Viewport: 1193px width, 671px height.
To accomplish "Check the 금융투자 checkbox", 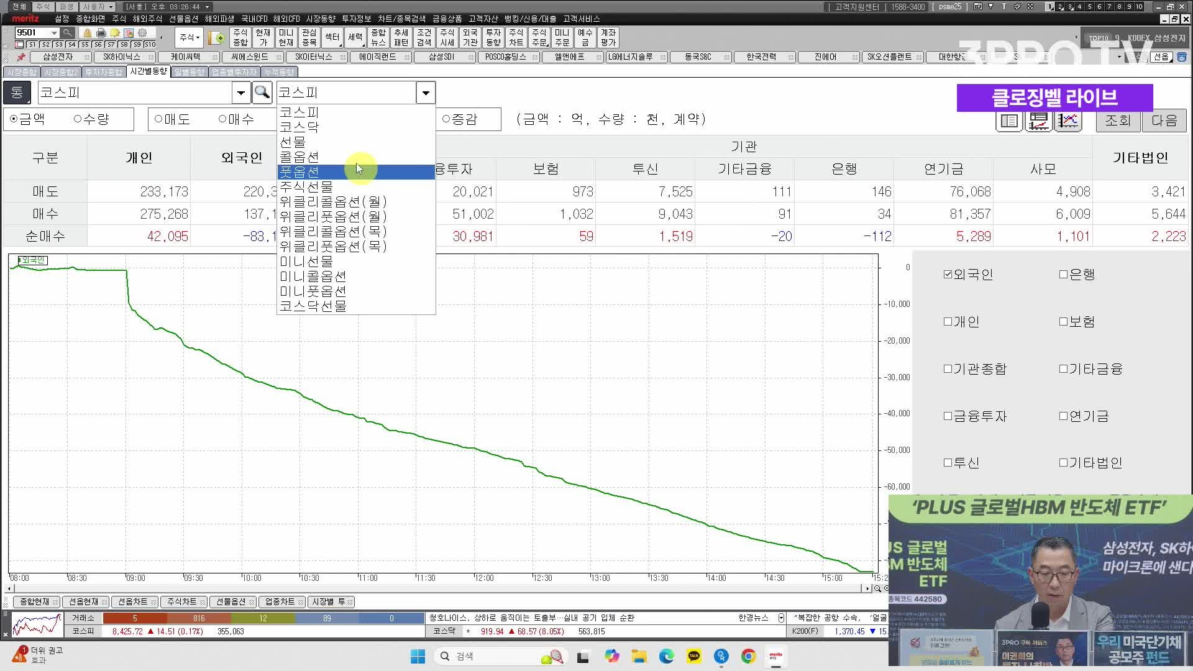I will coord(948,416).
